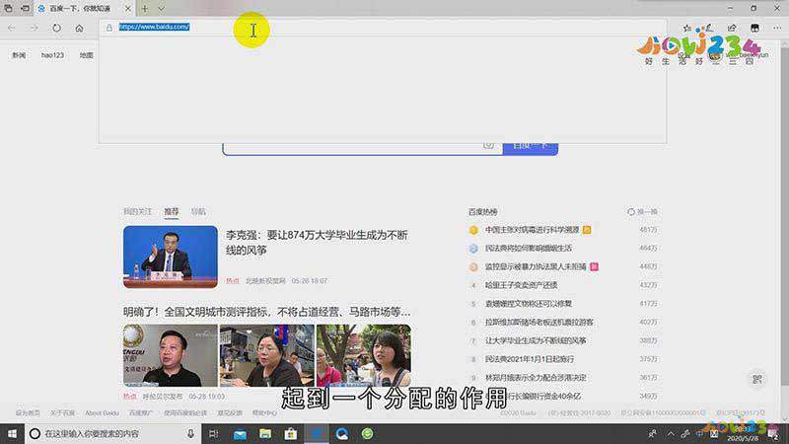Expand the tab previews chevron

point(161,9)
